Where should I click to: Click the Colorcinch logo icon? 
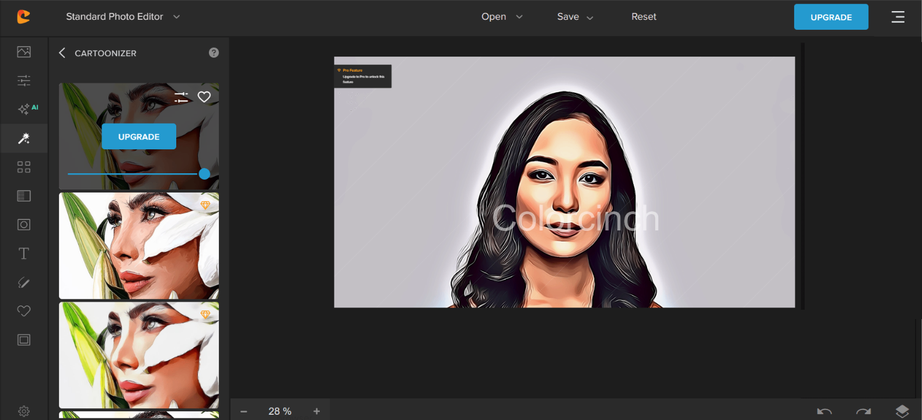23,17
